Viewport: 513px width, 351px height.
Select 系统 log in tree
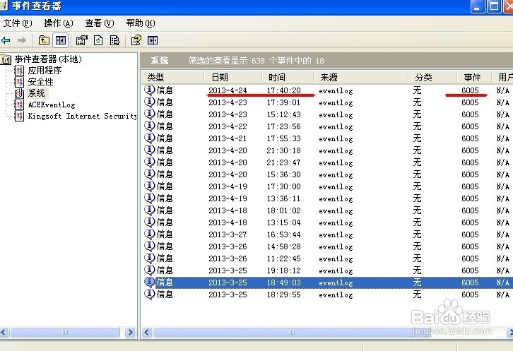36,93
